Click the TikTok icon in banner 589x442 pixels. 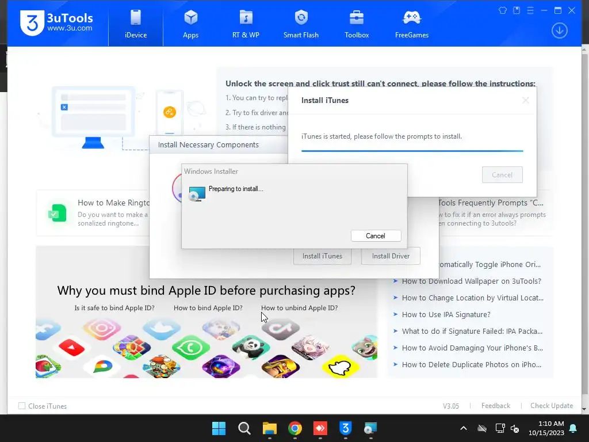(x=281, y=329)
